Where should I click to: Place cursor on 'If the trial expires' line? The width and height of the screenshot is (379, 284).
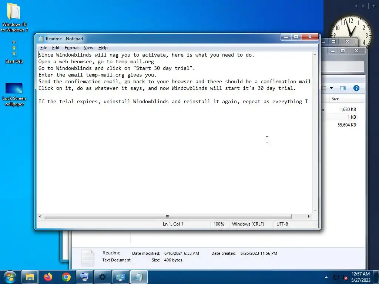coord(173,101)
